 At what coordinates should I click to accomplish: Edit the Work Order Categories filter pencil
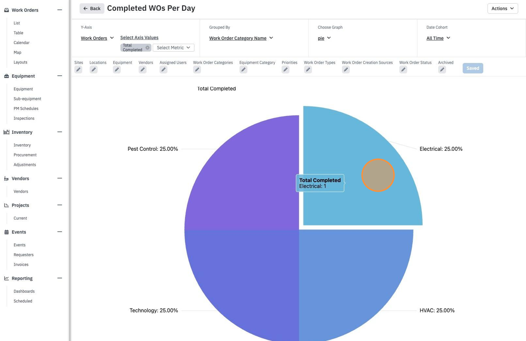pyautogui.click(x=197, y=70)
